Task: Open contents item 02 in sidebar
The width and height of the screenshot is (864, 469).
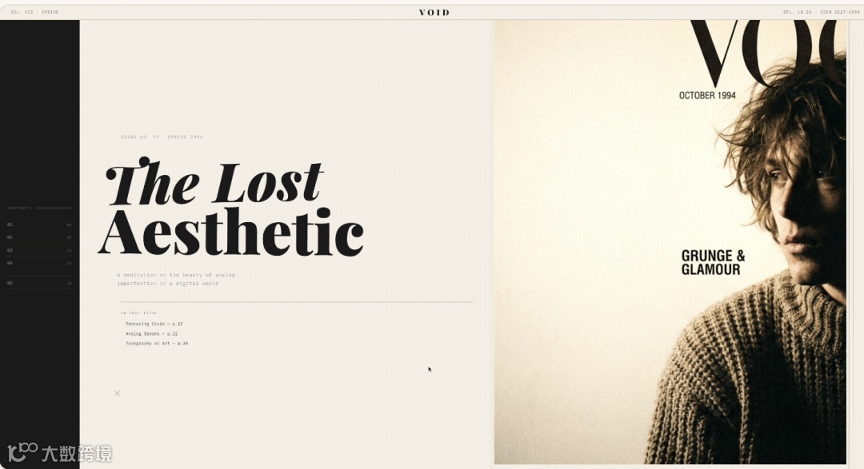Action: [x=39, y=237]
